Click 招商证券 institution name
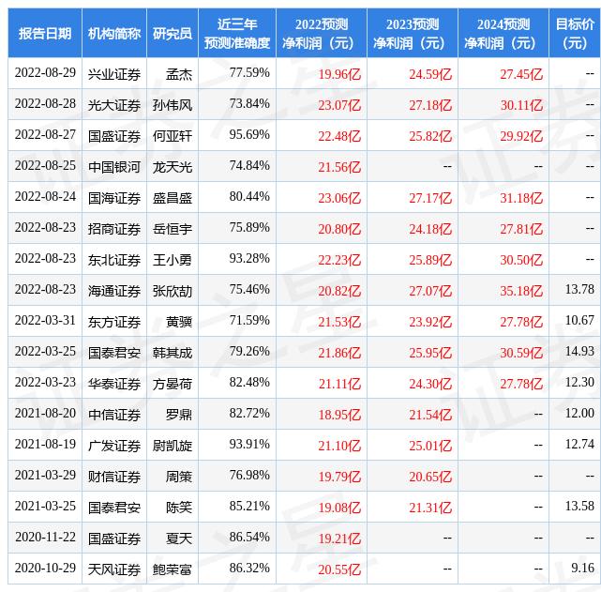 [113, 229]
